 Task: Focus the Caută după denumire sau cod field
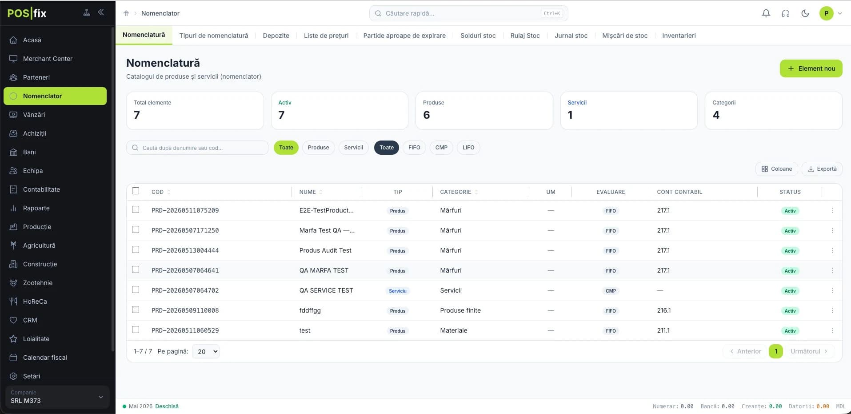197,148
